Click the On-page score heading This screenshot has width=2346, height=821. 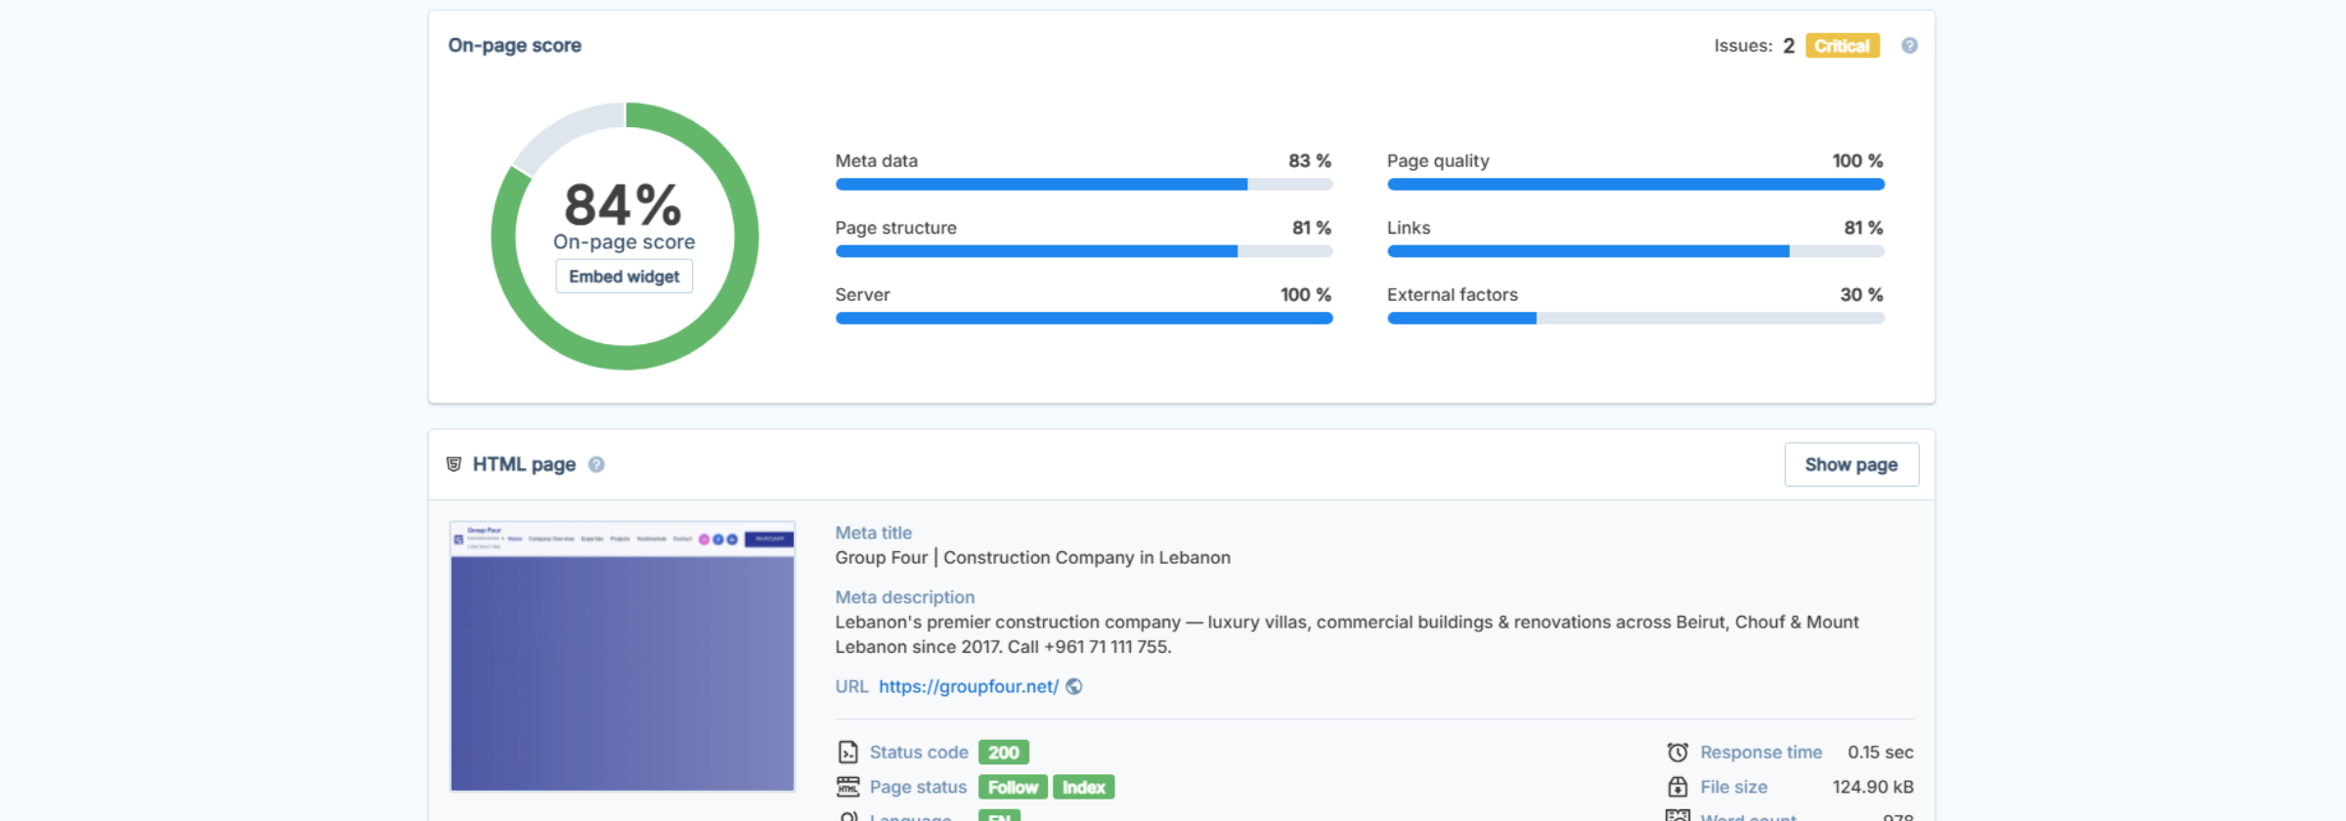(514, 45)
